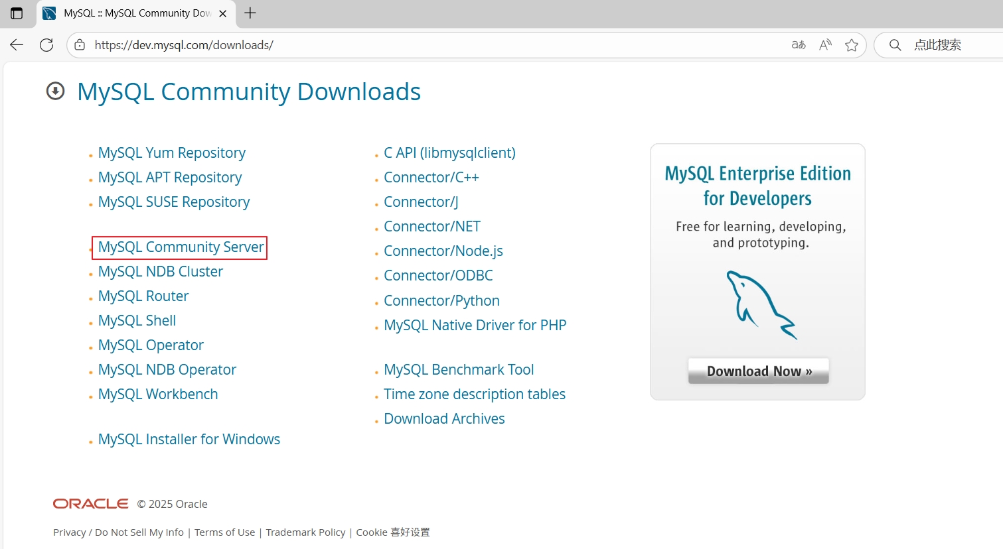
Task: Refresh the page with the reload icon
Action: point(46,45)
